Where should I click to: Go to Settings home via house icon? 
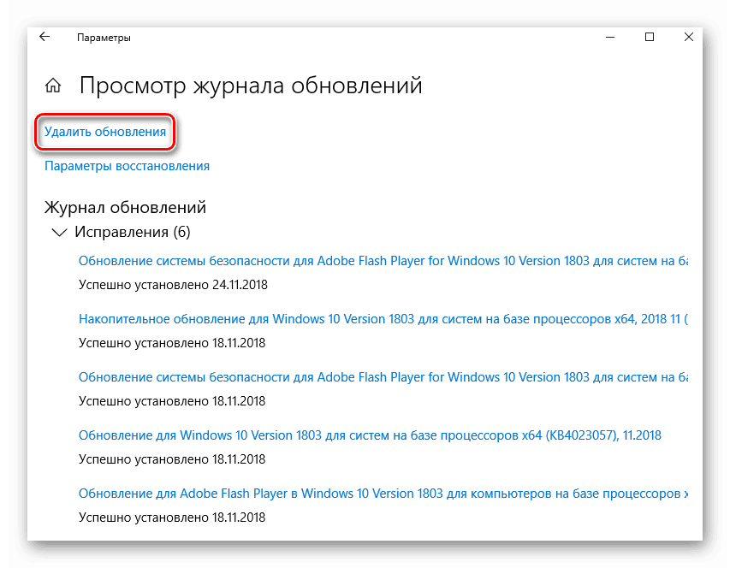point(53,86)
